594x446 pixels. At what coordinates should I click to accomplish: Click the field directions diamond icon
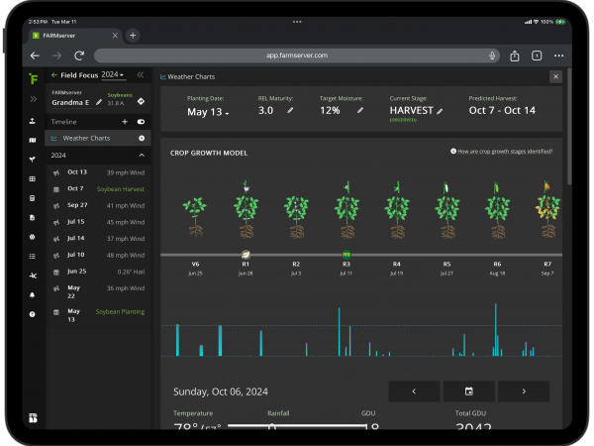(x=141, y=101)
